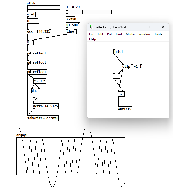Maximize the reflect window
Viewport: 173px width, 192px height.
pyautogui.click(x=150, y=27)
